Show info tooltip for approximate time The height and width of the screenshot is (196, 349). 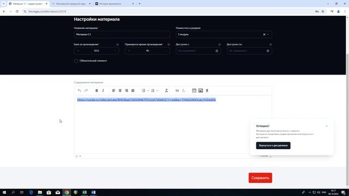pos(169,45)
